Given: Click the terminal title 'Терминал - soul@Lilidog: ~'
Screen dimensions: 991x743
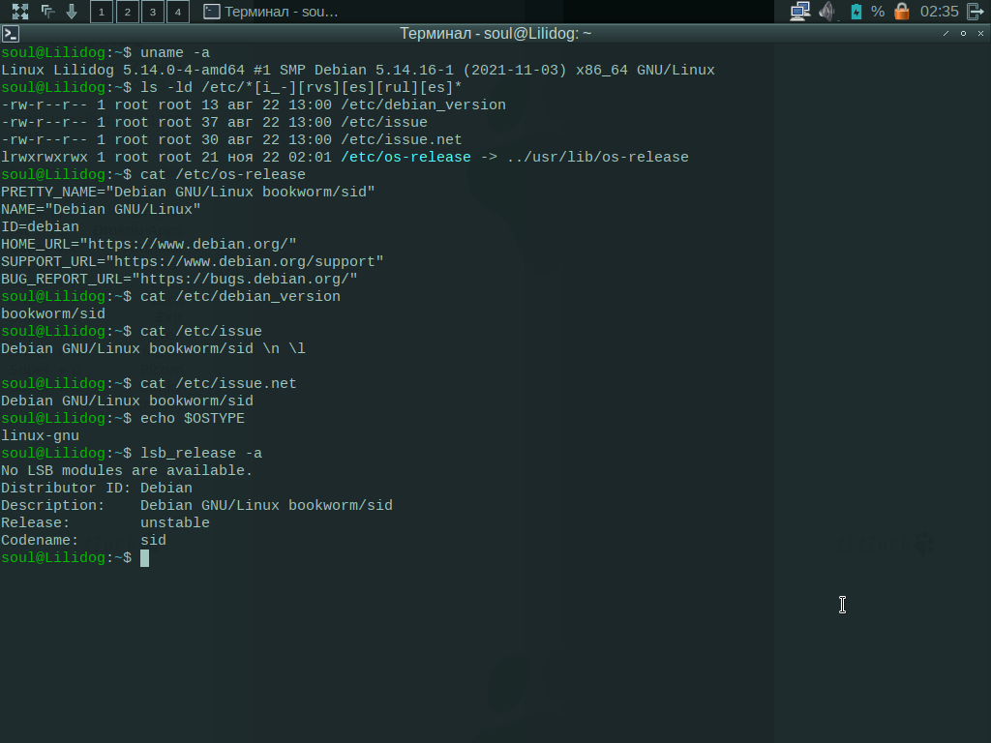Looking at the screenshot, I should click(495, 34).
